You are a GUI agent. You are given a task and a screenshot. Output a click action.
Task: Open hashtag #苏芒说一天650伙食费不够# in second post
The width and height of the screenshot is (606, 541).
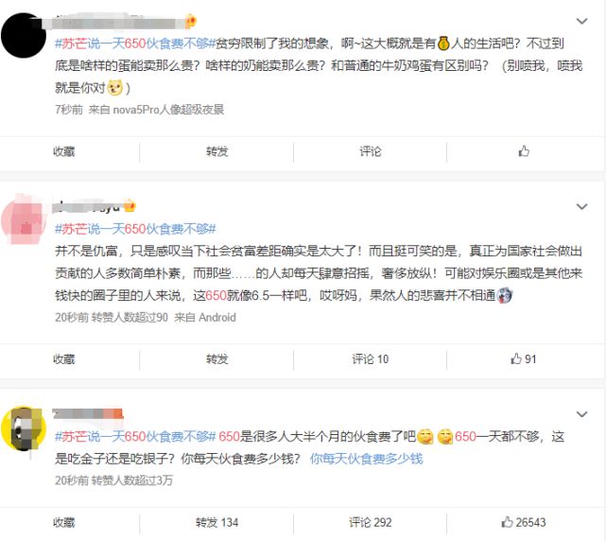pyautogui.click(x=135, y=229)
